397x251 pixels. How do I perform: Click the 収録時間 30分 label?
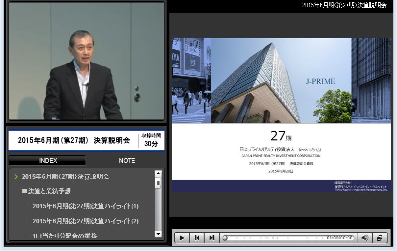click(151, 140)
